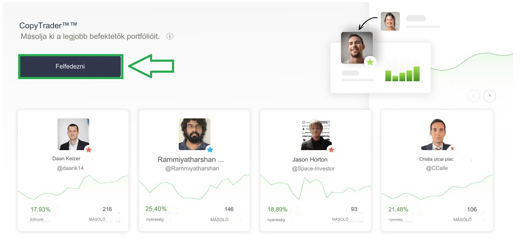Click the carousel next arrow
Viewport: 524px width, 252px height.
pos(490,96)
